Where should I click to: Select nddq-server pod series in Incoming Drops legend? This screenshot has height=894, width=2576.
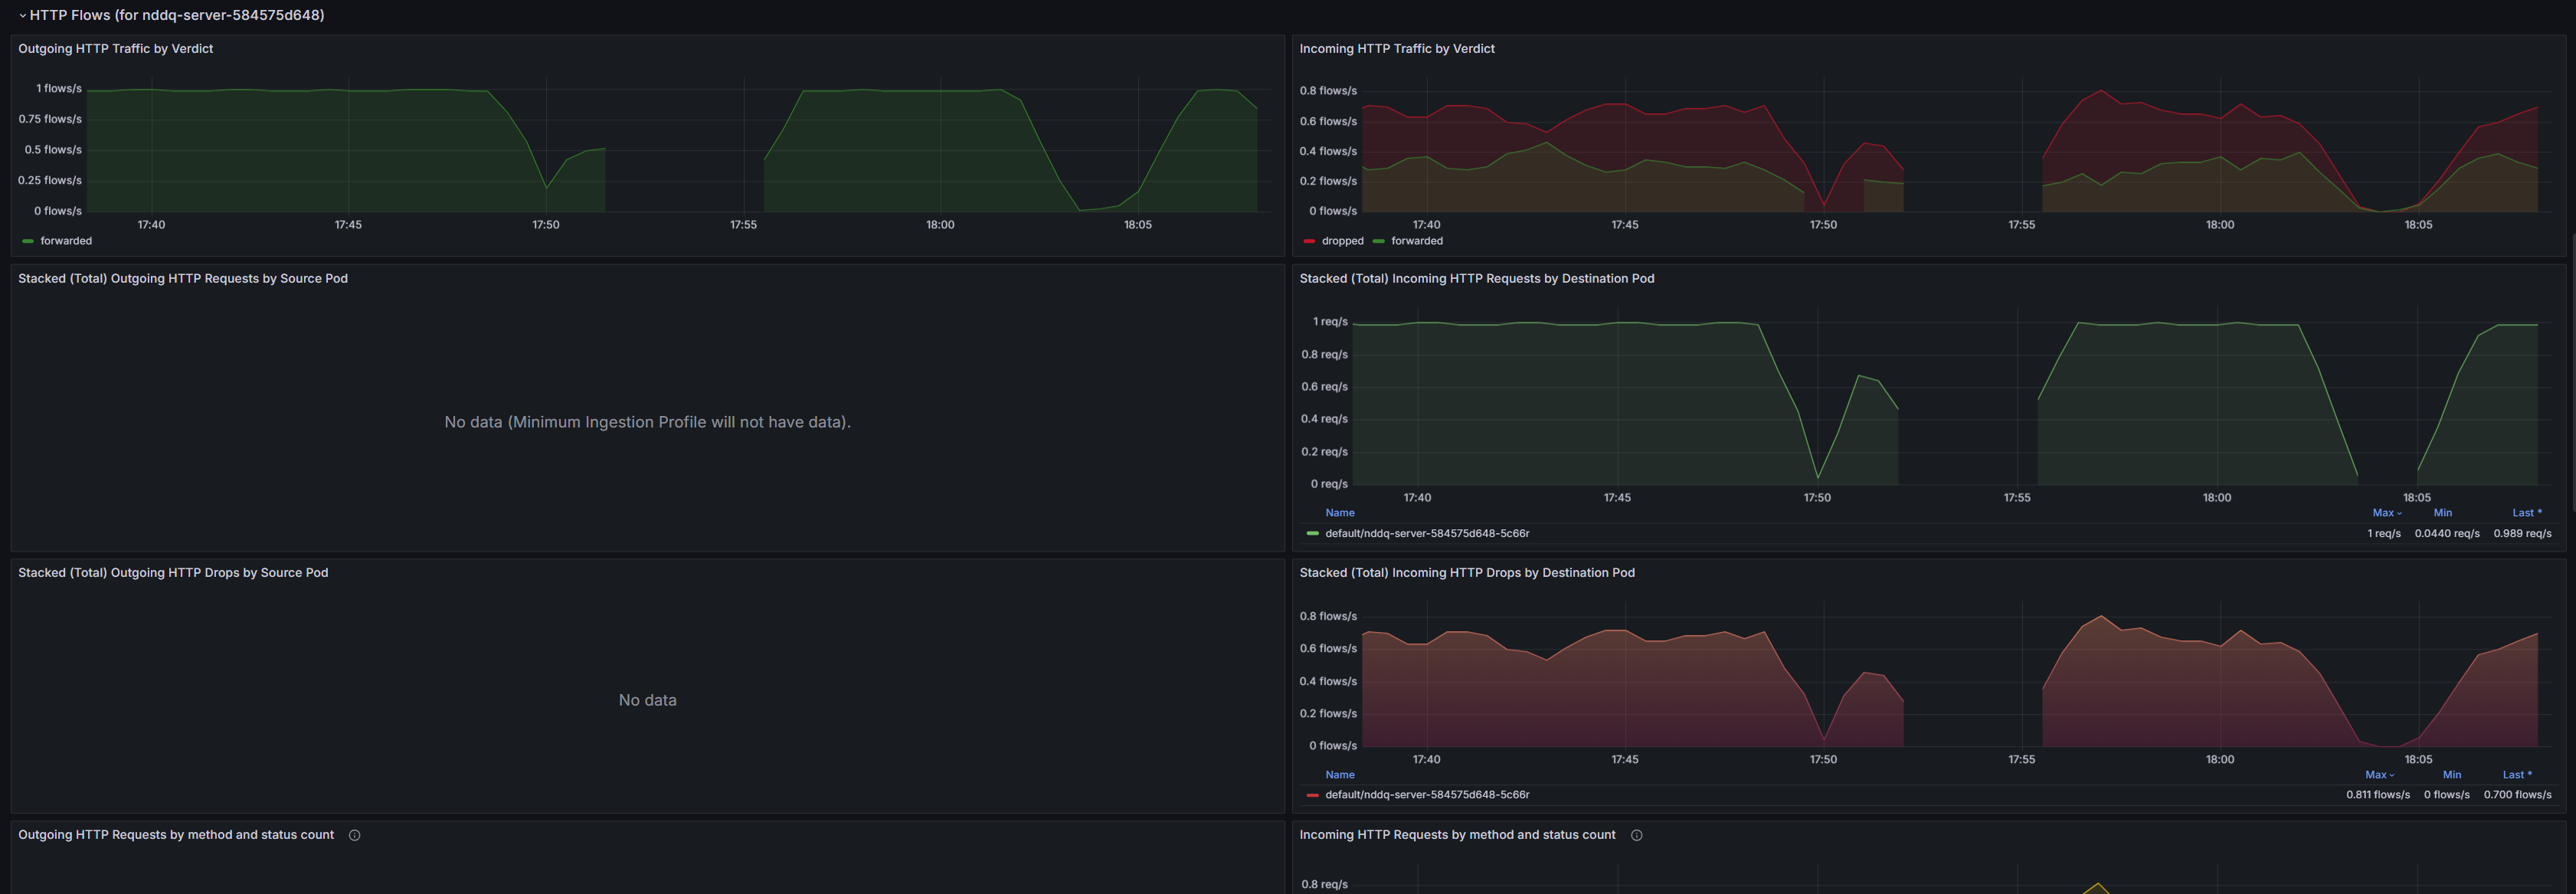(x=1426, y=795)
